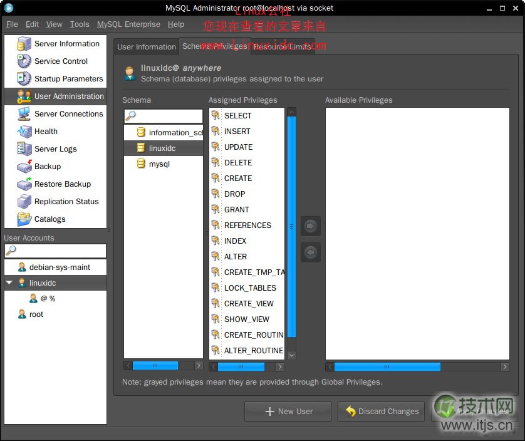
Task: Select the LOCK_TABLES privilege
Action: tap(247, 288)
